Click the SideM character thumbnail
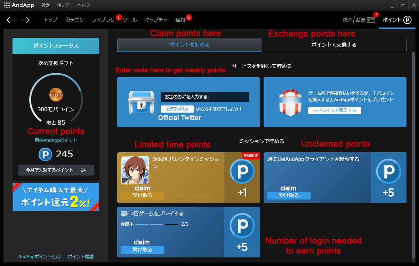419x266 pixels. tap(135, 170)
